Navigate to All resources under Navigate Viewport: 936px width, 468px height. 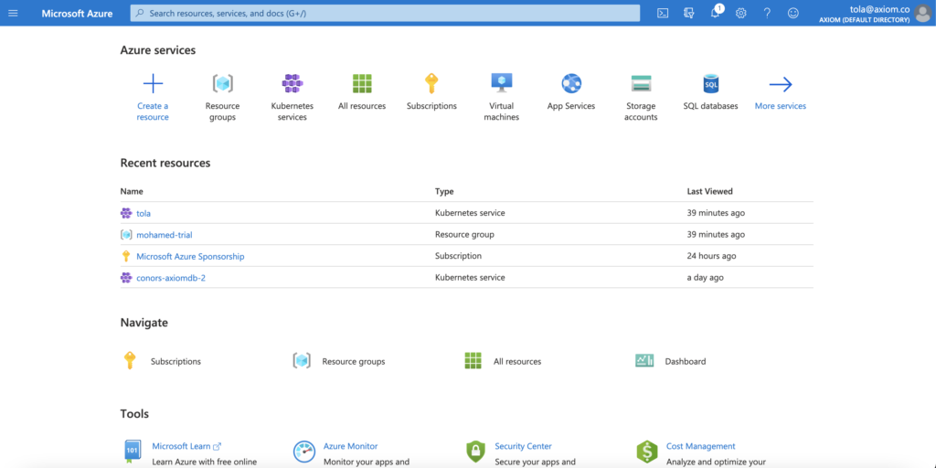517,361
